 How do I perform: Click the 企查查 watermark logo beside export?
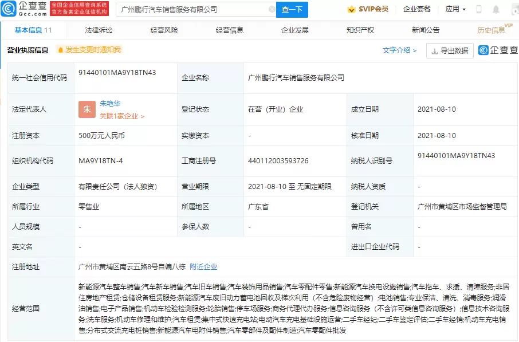(x=497, y=50)
